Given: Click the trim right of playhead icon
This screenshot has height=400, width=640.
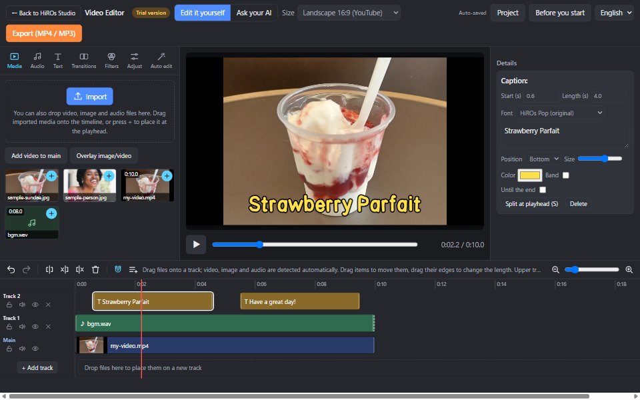Looking at the screenshot, I should click(80, 269).
